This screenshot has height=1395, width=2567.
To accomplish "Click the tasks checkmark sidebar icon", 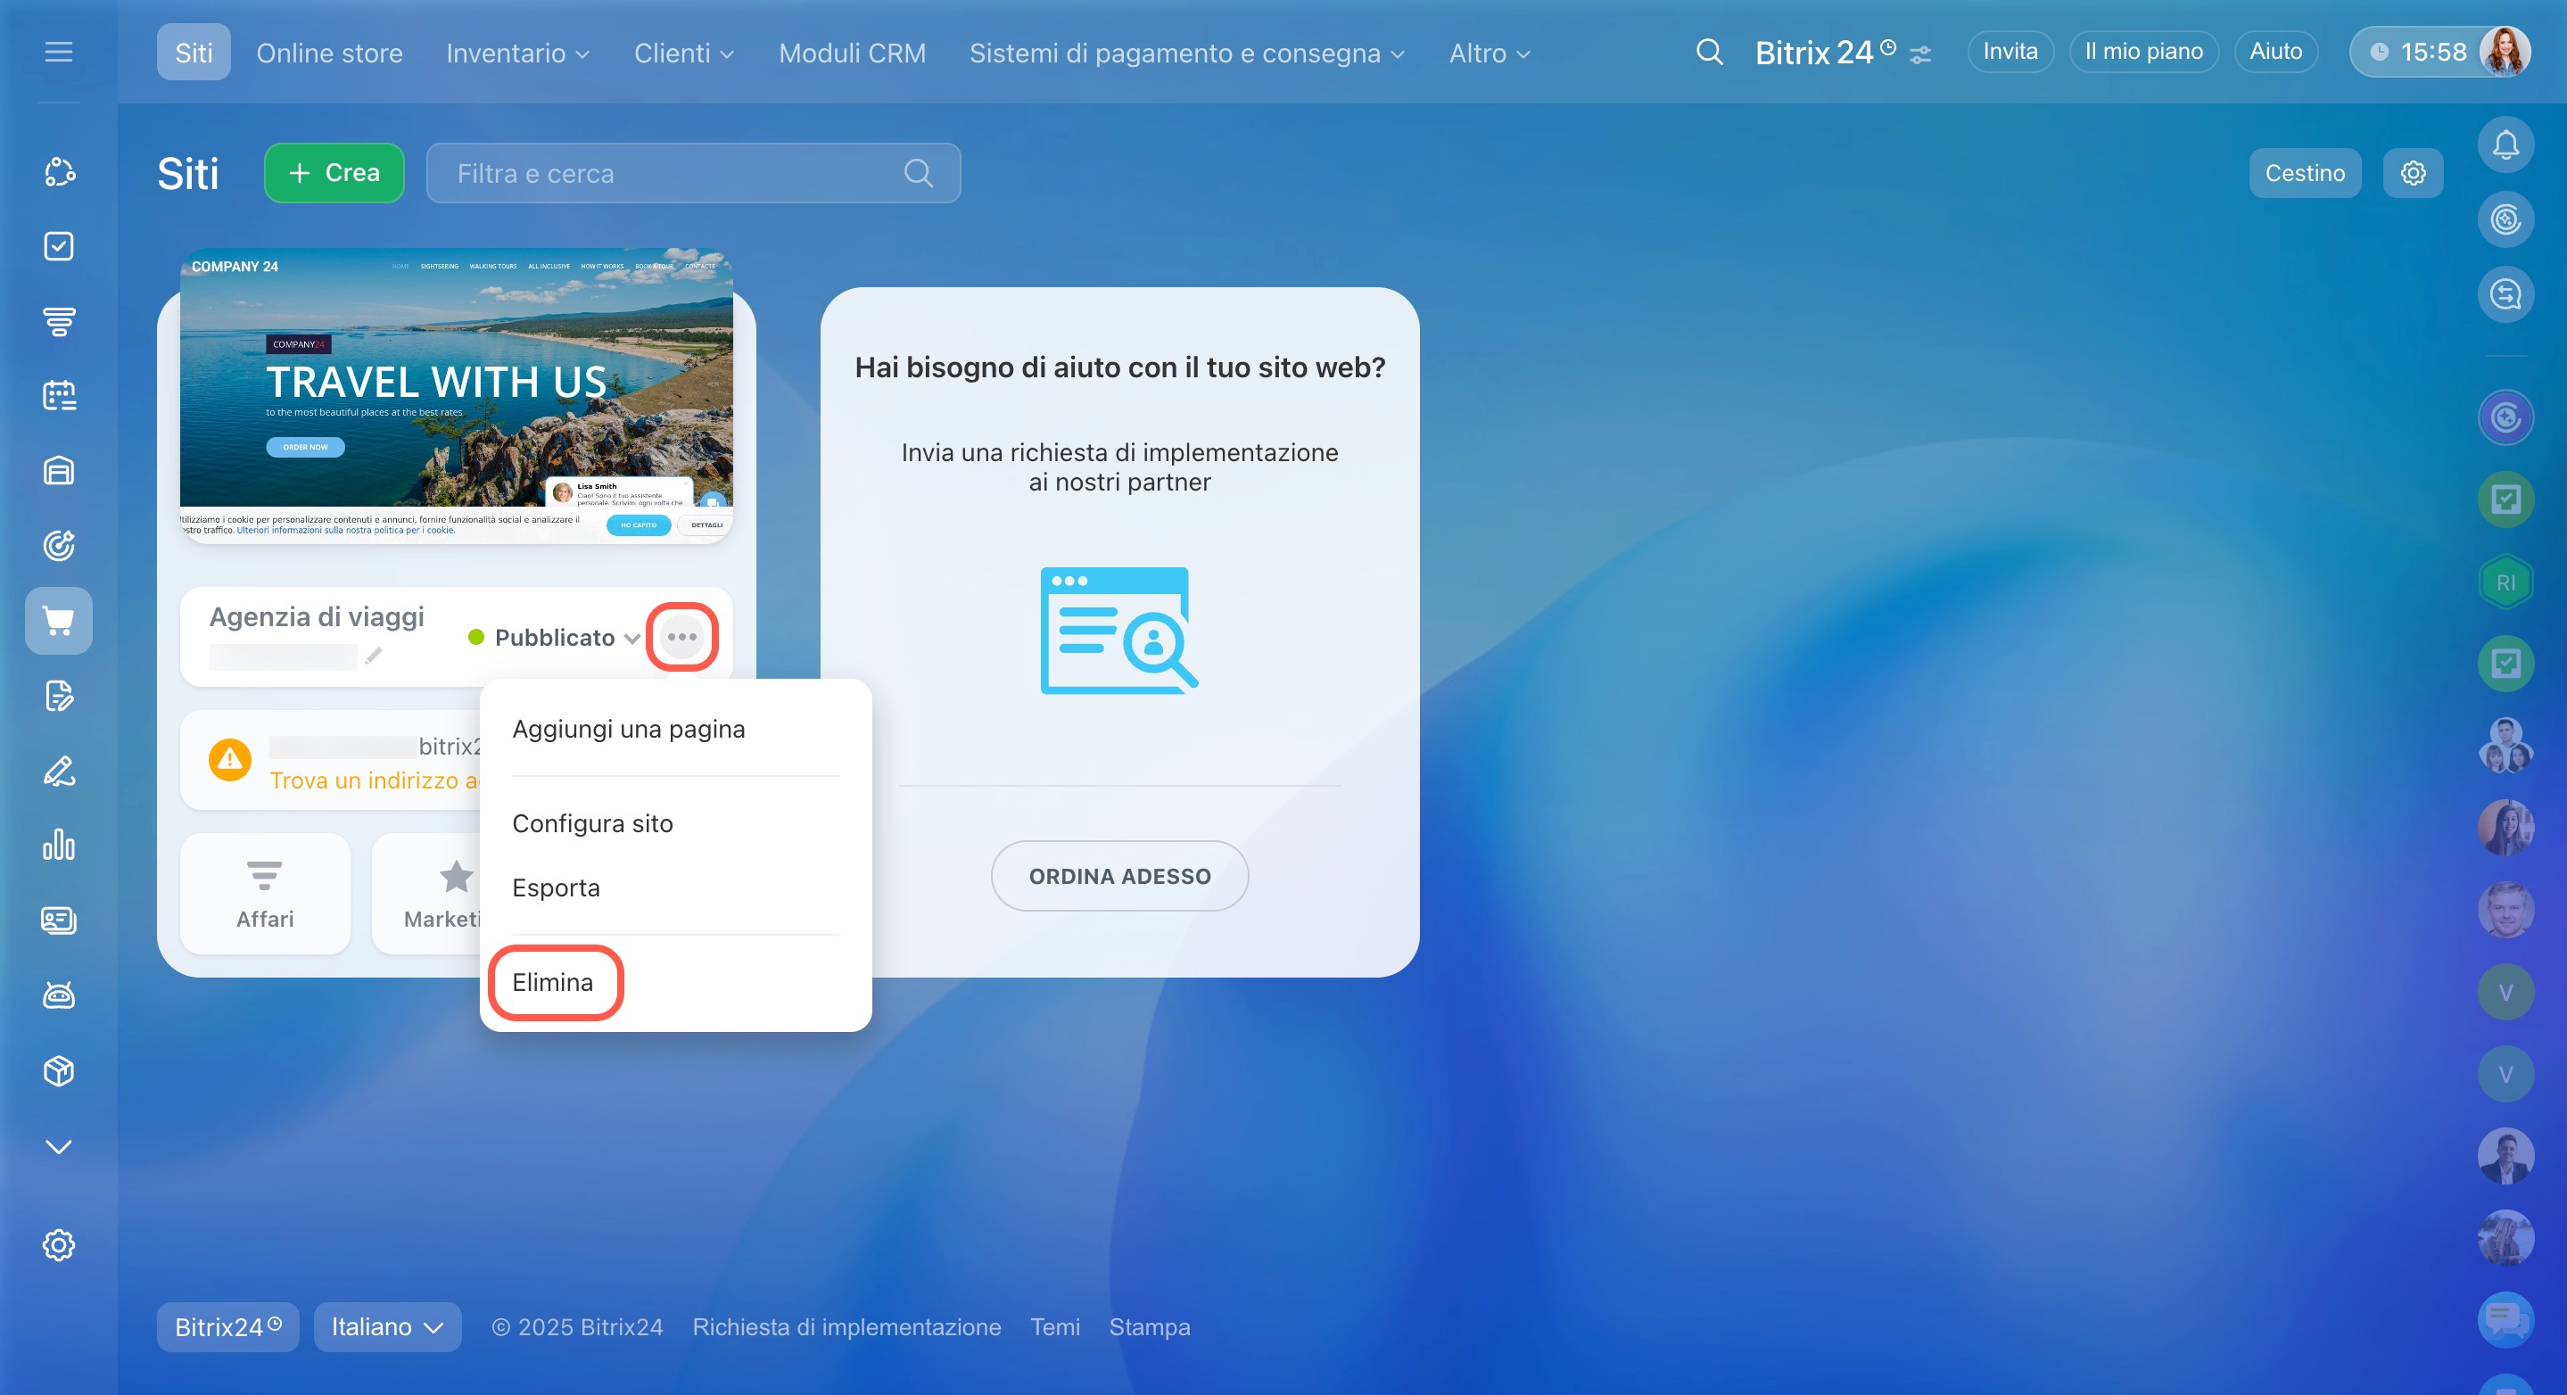I will click(x=59, y=246).
